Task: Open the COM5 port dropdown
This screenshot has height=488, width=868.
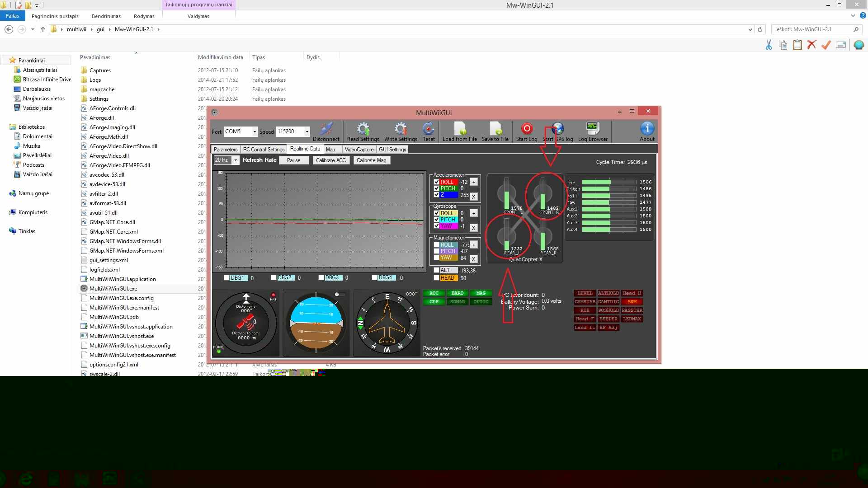Action: pyautogui.click(x=255, y=131)
